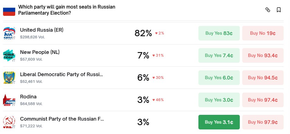Click the 82% United Russia probability
The height and width of the screenshot is (134, 290).
coord(143,33)
